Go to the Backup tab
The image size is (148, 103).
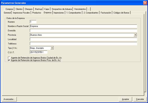[x=39, y=9]
